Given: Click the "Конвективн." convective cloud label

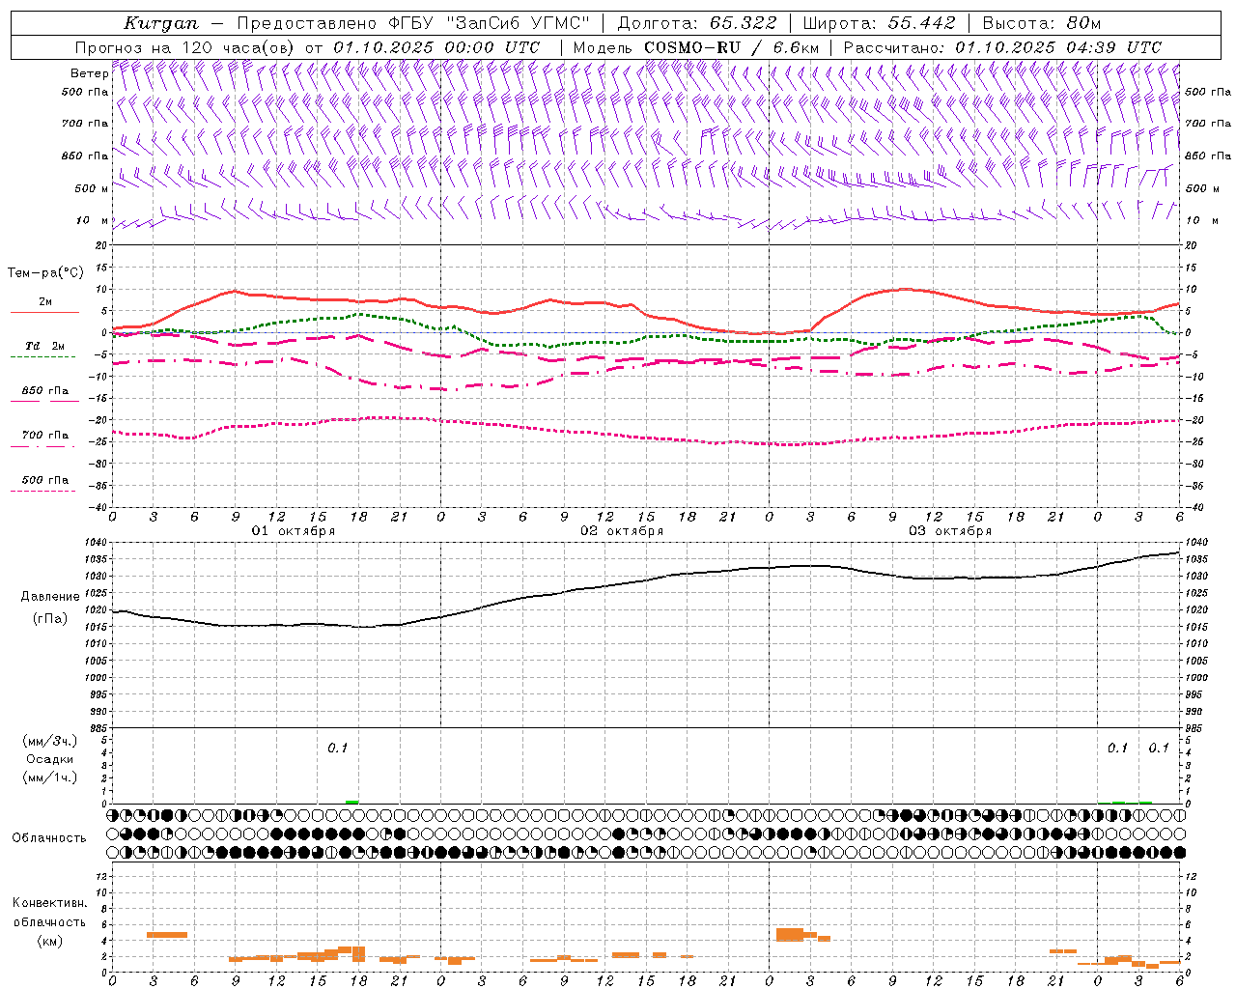Looking at the screenshot, I should 49,903.
